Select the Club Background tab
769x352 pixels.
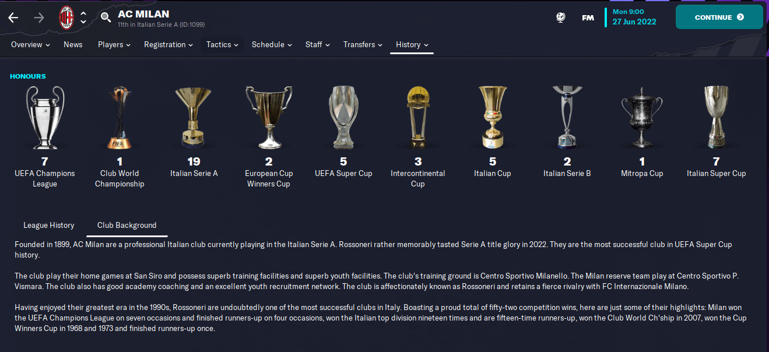coord(127,225)
